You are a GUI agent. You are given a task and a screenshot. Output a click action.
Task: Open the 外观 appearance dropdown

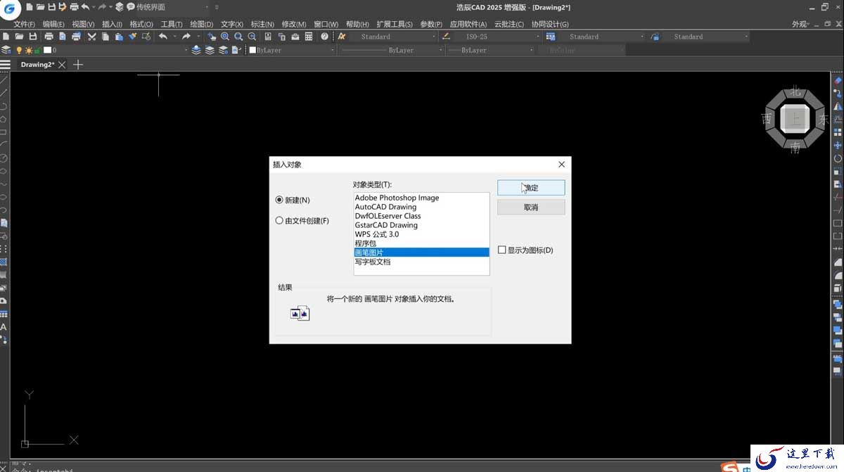point(801,24)
